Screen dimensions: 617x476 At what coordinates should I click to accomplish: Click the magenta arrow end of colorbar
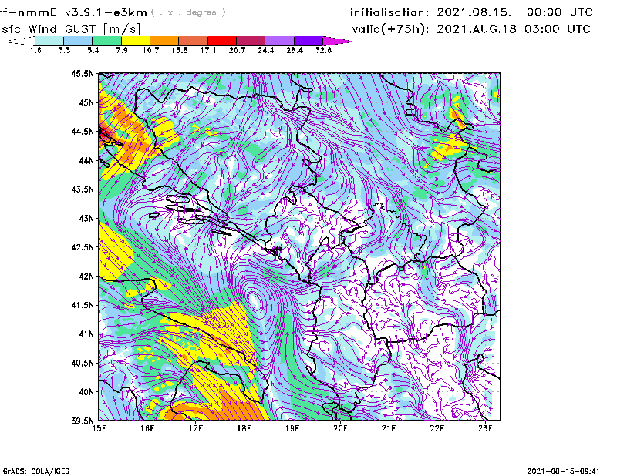click(x=337, y=41)
